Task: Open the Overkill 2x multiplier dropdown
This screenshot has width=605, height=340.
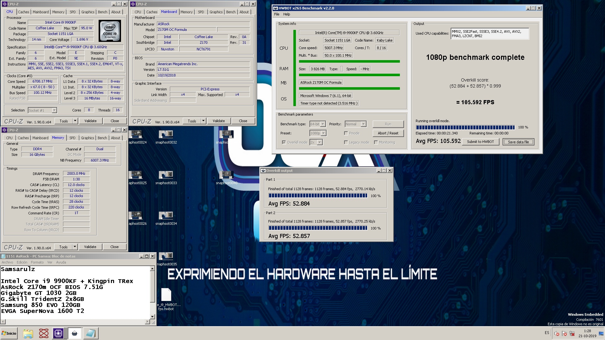Action: coord(316,143)
